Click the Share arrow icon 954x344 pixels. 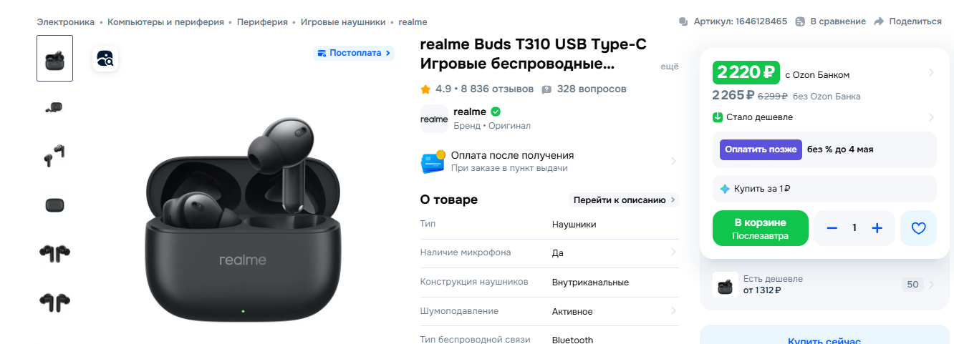click(879, 21)
